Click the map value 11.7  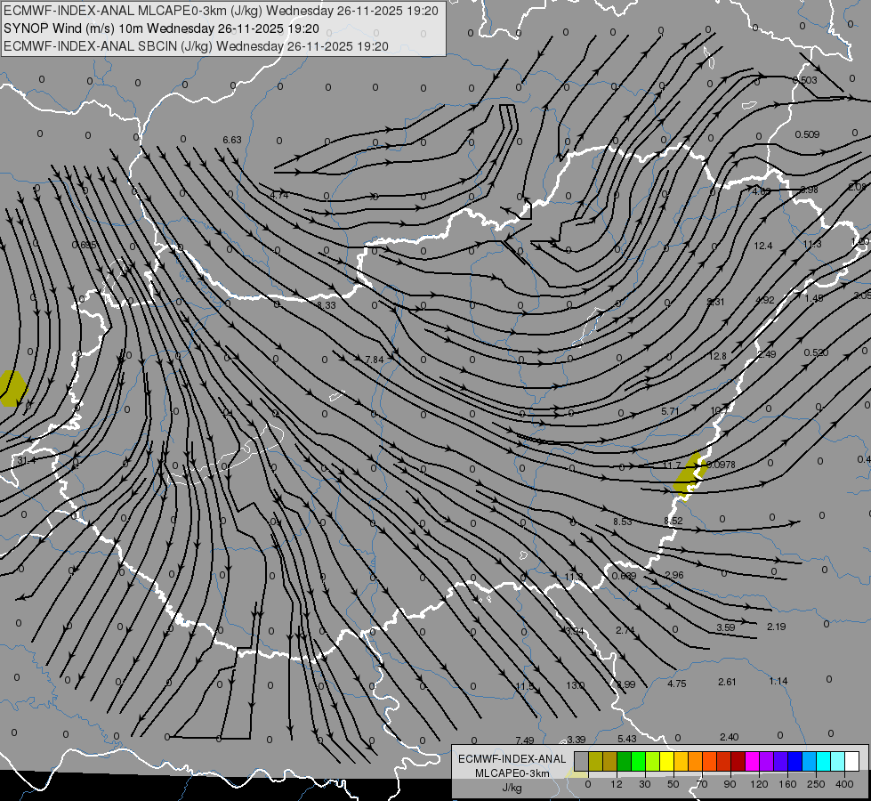672,465
